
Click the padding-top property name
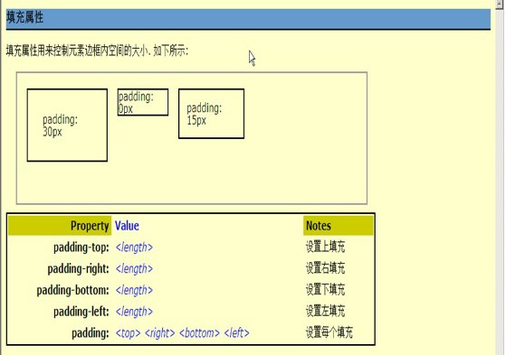(x=81, y=248)
